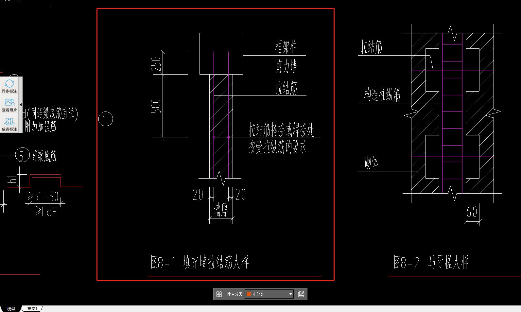Image resolution: width=521 pixels, height=312 pixels.
Task: Switch to the 布局1 tab
Action: 32,309
